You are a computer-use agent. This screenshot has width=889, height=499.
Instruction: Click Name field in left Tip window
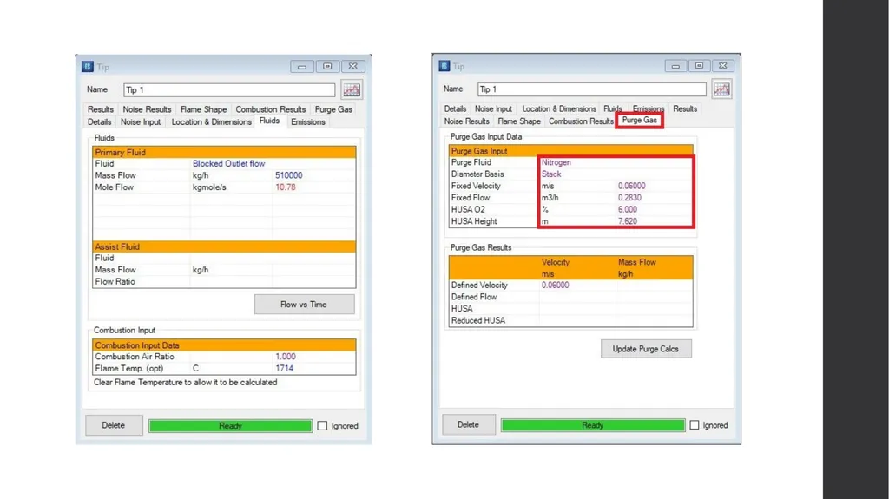pyautogui.click(x=229, y=90)
